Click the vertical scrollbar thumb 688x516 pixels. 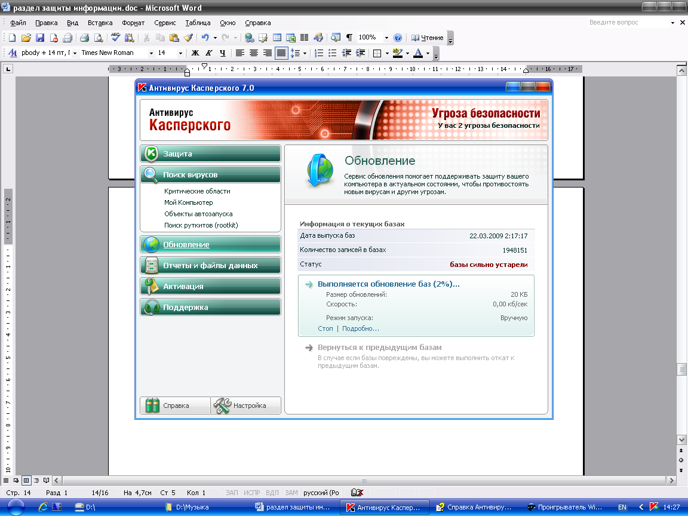tap(681, 370)
